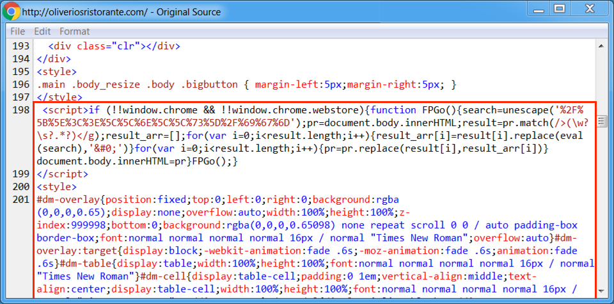The width and height of the screenshot is (614, 304).
Task: Click line number 195
Action: [20, 72]
